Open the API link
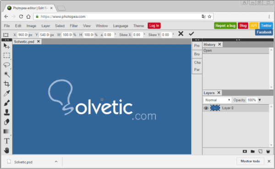 (x=254, y=26)
